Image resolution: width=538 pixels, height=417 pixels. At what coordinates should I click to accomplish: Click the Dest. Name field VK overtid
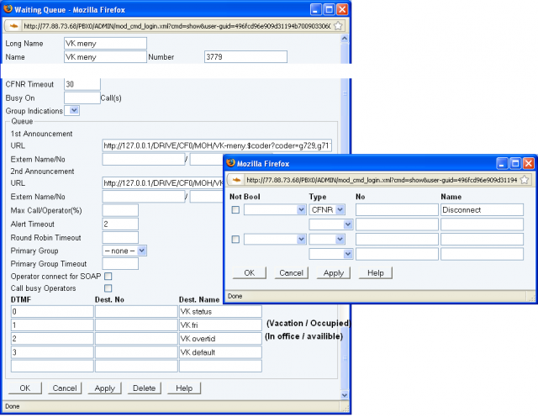coord(220,339)
